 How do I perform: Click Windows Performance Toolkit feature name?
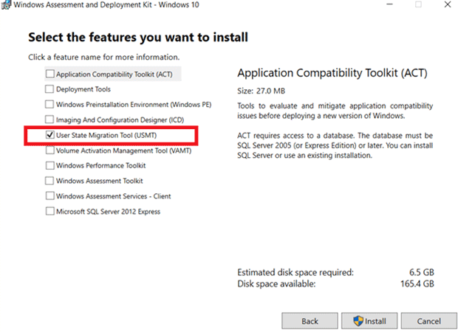(100, 166)
